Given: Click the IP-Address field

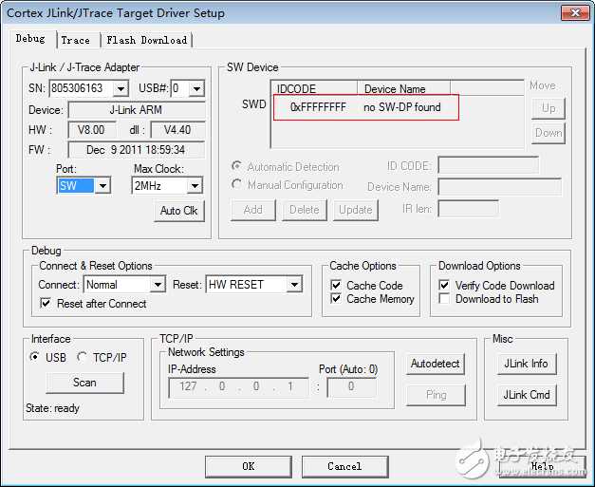Looking at the screenshot, I should 238,386.
